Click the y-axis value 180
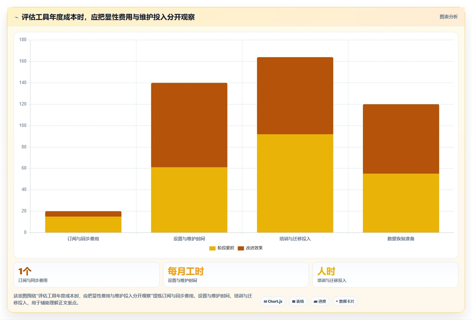 pyautogui.click(x=23, y=40)
